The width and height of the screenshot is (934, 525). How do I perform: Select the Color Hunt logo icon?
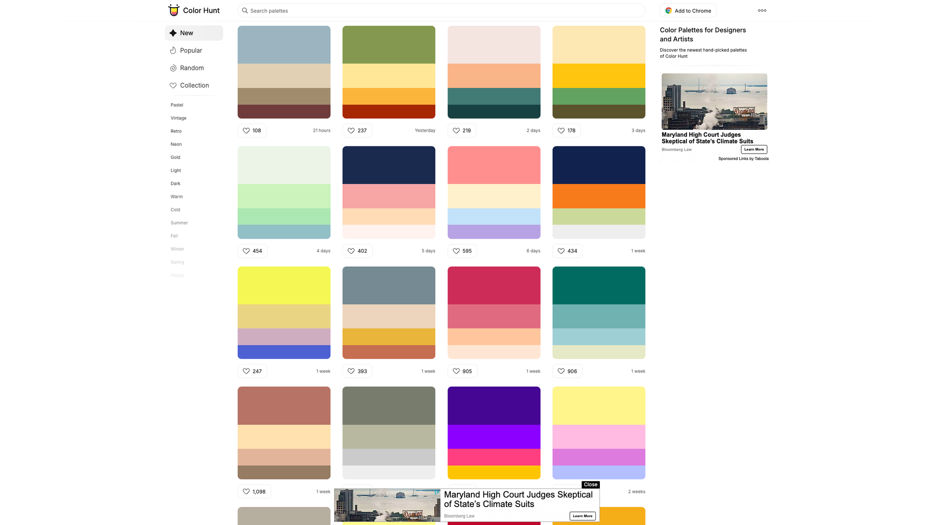174,10
